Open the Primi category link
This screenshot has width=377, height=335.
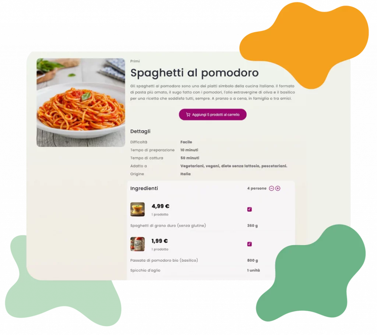[135, 61]
